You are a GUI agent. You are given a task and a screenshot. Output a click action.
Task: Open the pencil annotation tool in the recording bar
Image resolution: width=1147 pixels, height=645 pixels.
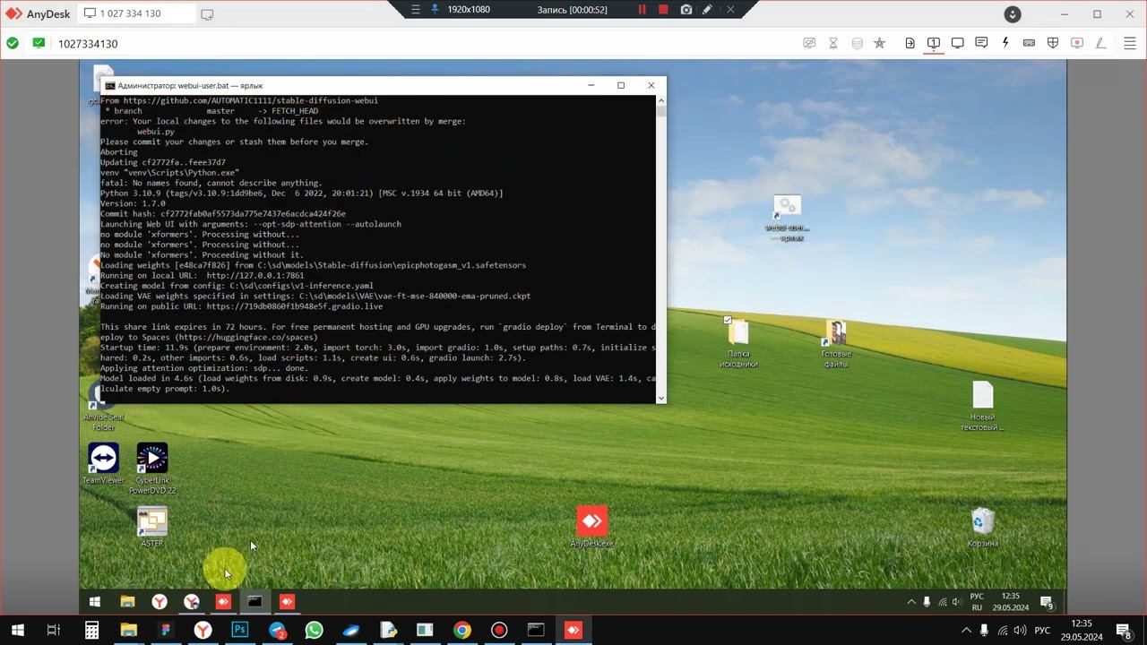pyautogui.click(x=708, y=9)
